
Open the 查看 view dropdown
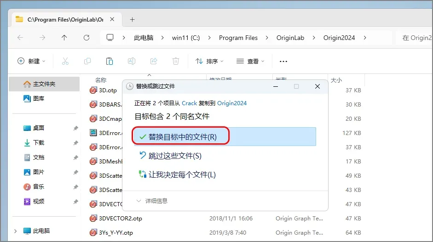(250, 61)
